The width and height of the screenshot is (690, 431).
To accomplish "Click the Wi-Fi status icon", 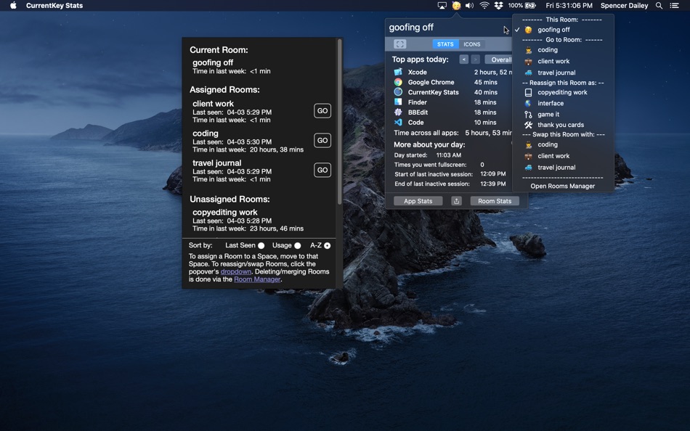I will (x=484, y=6).
